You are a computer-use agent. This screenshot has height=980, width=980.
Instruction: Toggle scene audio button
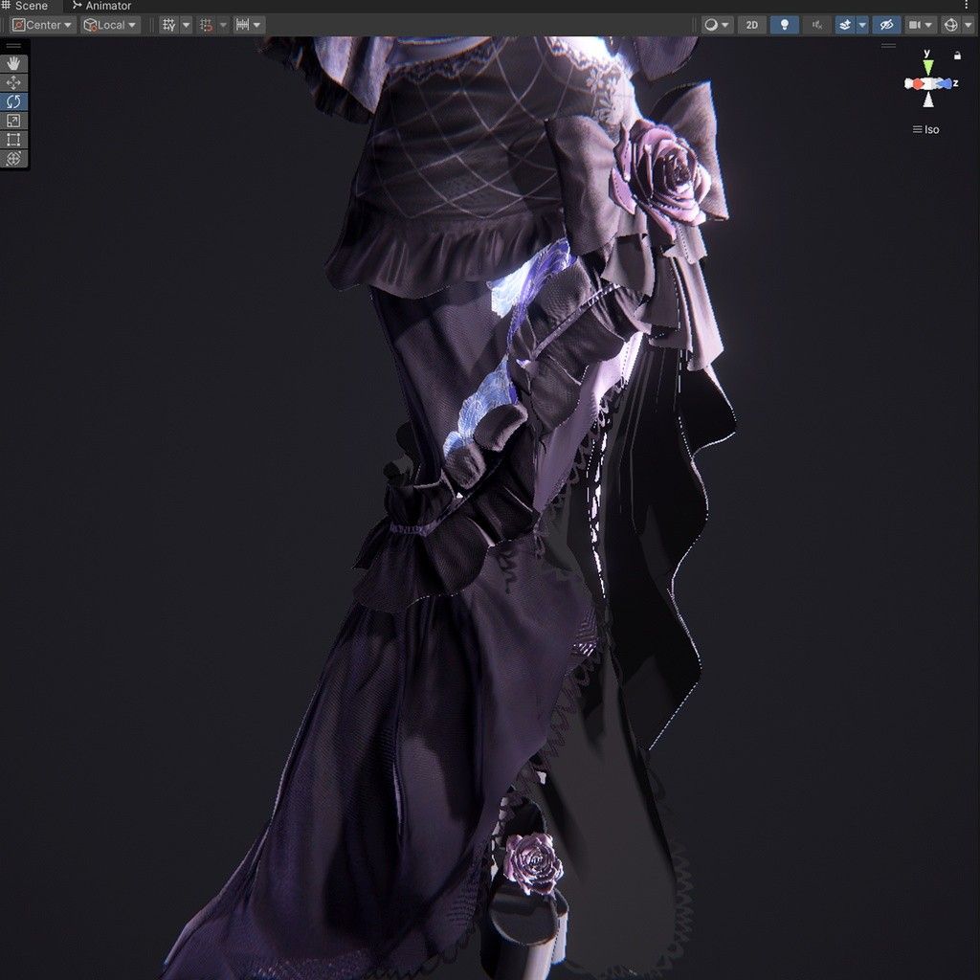[x=817, y=25]
